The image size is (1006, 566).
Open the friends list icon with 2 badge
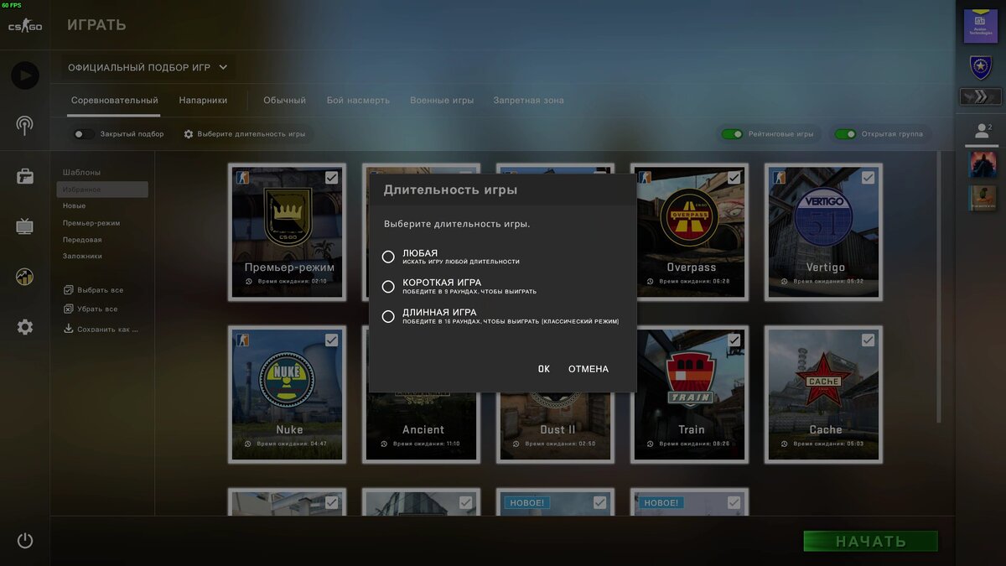[x=982, y=131]
